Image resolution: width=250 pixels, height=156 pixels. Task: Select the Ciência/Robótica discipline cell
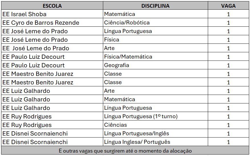(x=127, y=23)
